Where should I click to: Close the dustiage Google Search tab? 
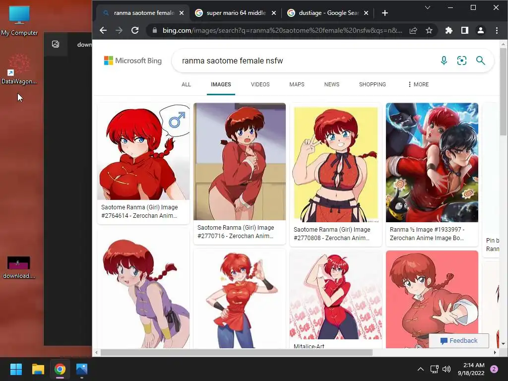[x=366, y=13]
